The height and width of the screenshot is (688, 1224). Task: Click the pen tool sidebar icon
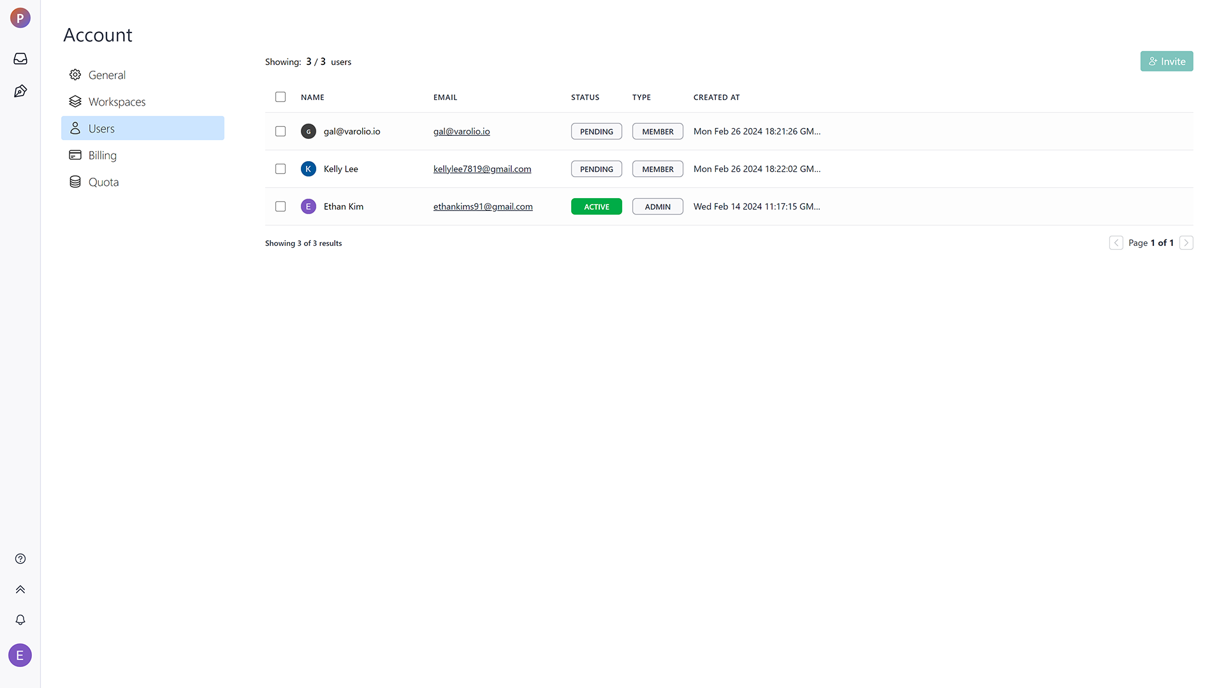click(x=20, y=91)
